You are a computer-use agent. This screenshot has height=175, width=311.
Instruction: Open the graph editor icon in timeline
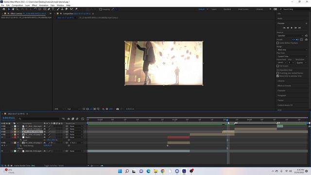[x=83, y=119]
